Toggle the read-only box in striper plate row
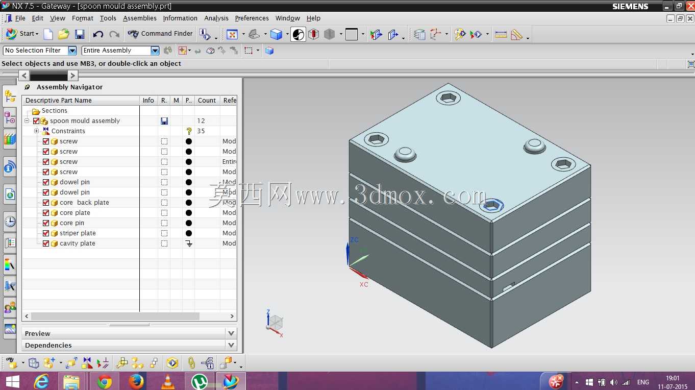 coord(164,233)
